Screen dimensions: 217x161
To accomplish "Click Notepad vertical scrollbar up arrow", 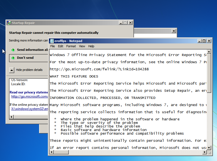I will tap(209, 52).
